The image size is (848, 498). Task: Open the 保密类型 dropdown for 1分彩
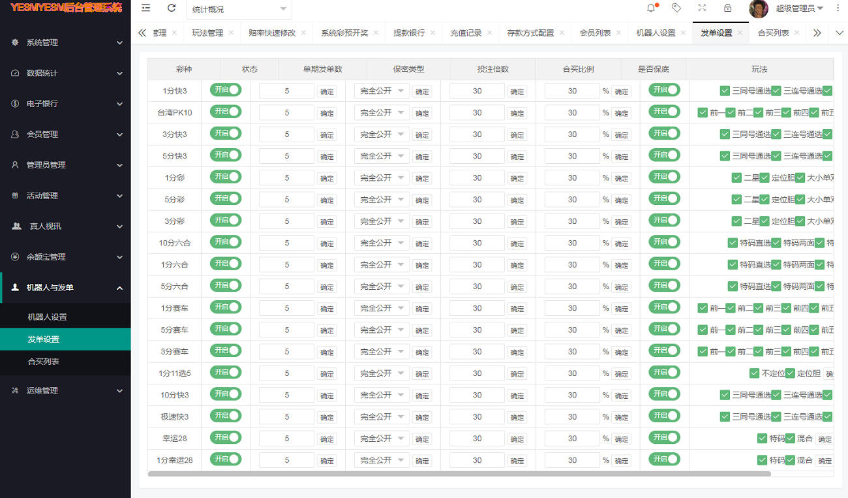tap(382, 178)
